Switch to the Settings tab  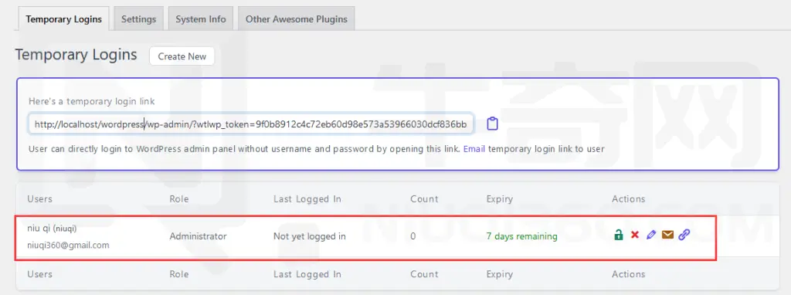139,19
